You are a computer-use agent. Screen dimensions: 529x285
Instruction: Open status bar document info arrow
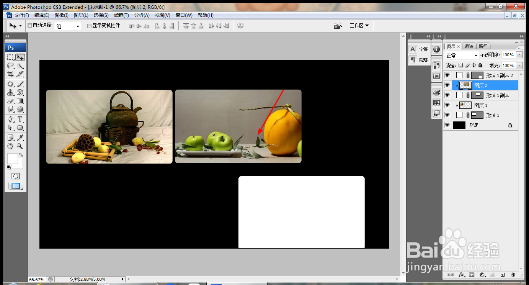(122, 279)
